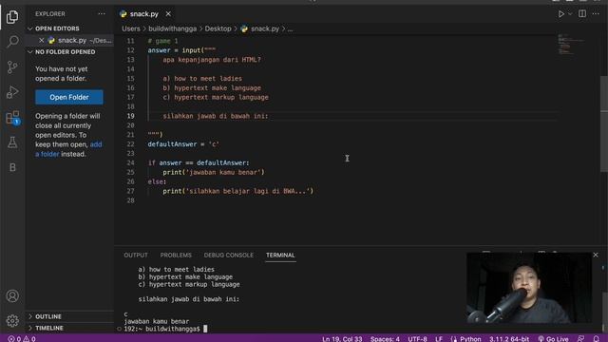
Task: Click terminal prompt input line
Action: coord(165,329)
